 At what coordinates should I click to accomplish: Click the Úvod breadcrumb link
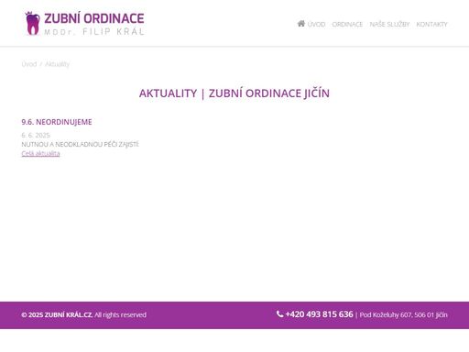pyautogui.click(x=29, y=64)
